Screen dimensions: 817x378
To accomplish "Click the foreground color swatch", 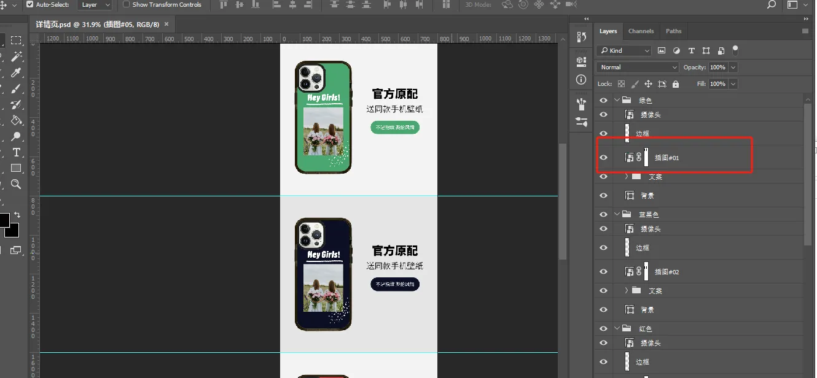I will (x=4, y=220).
